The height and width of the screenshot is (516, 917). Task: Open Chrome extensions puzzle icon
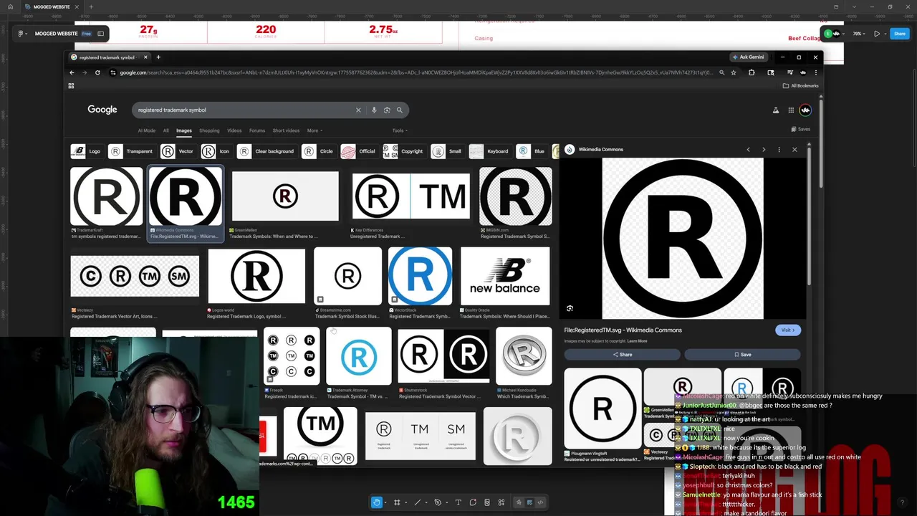tap(752, 72)
